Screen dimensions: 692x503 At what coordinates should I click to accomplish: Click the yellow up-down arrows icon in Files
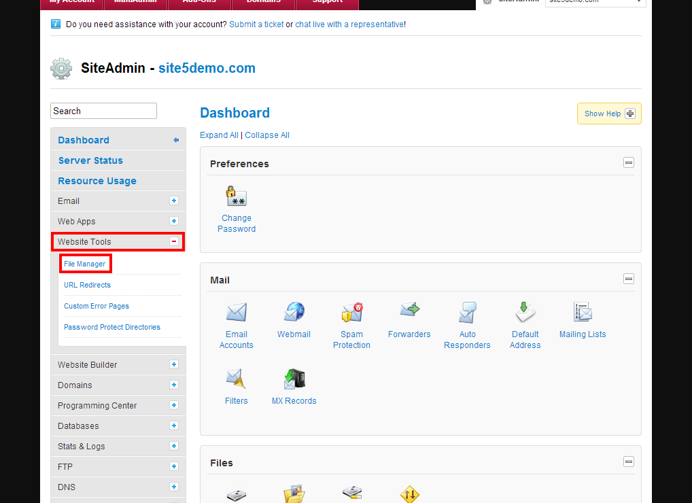click(x=409, y=495)
